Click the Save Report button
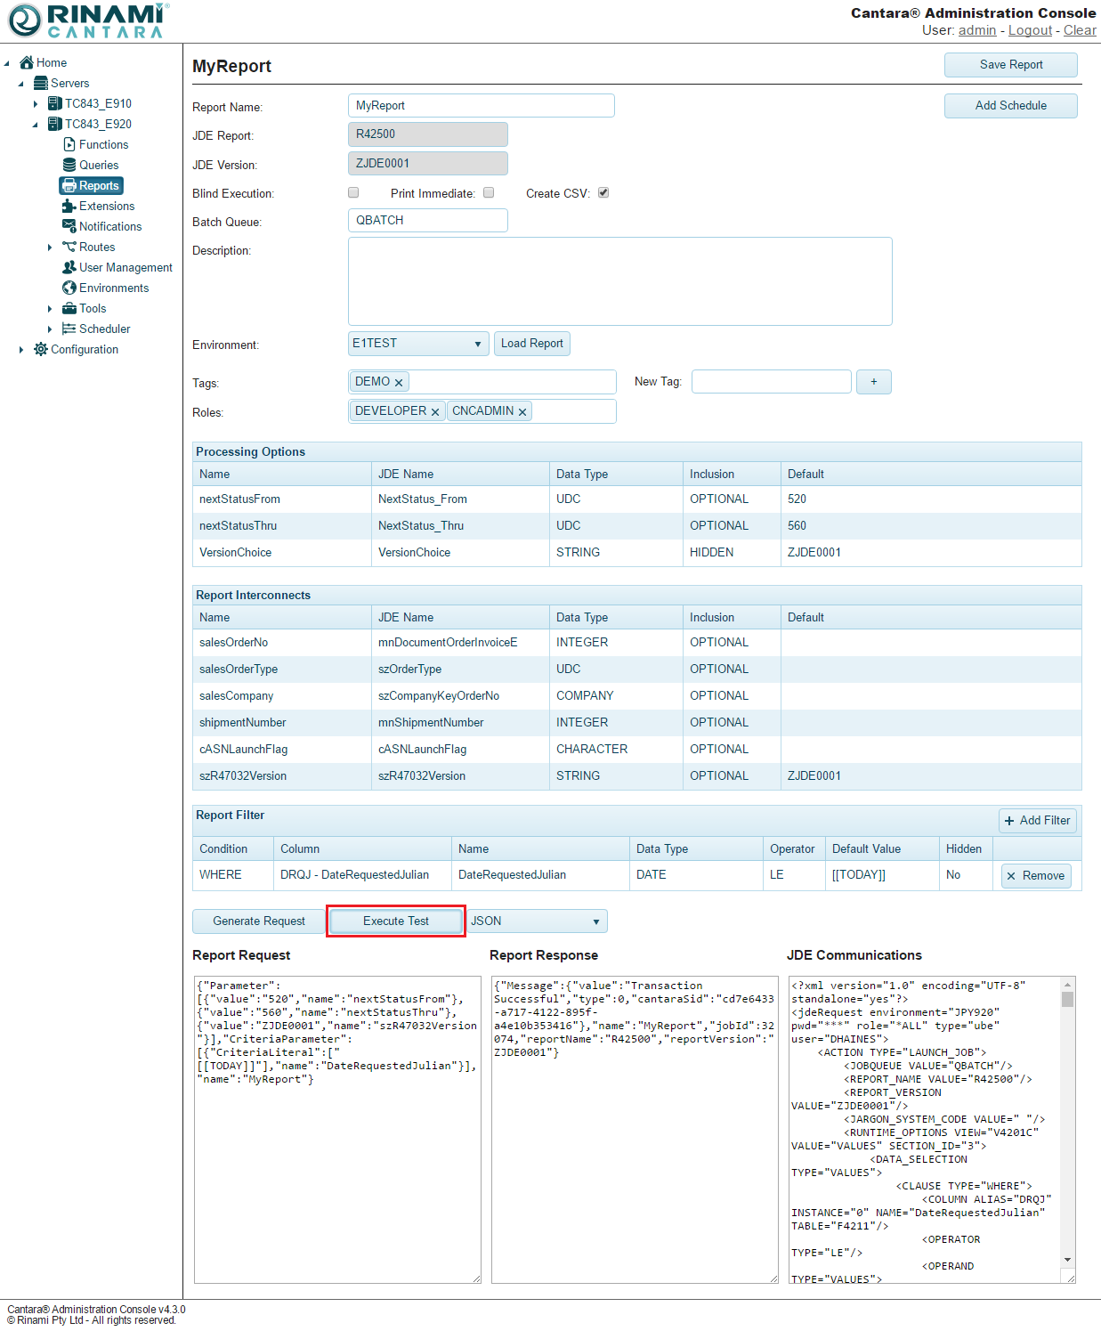The height and width of the screenshot is (1331, 1101). coord(1010,65)
